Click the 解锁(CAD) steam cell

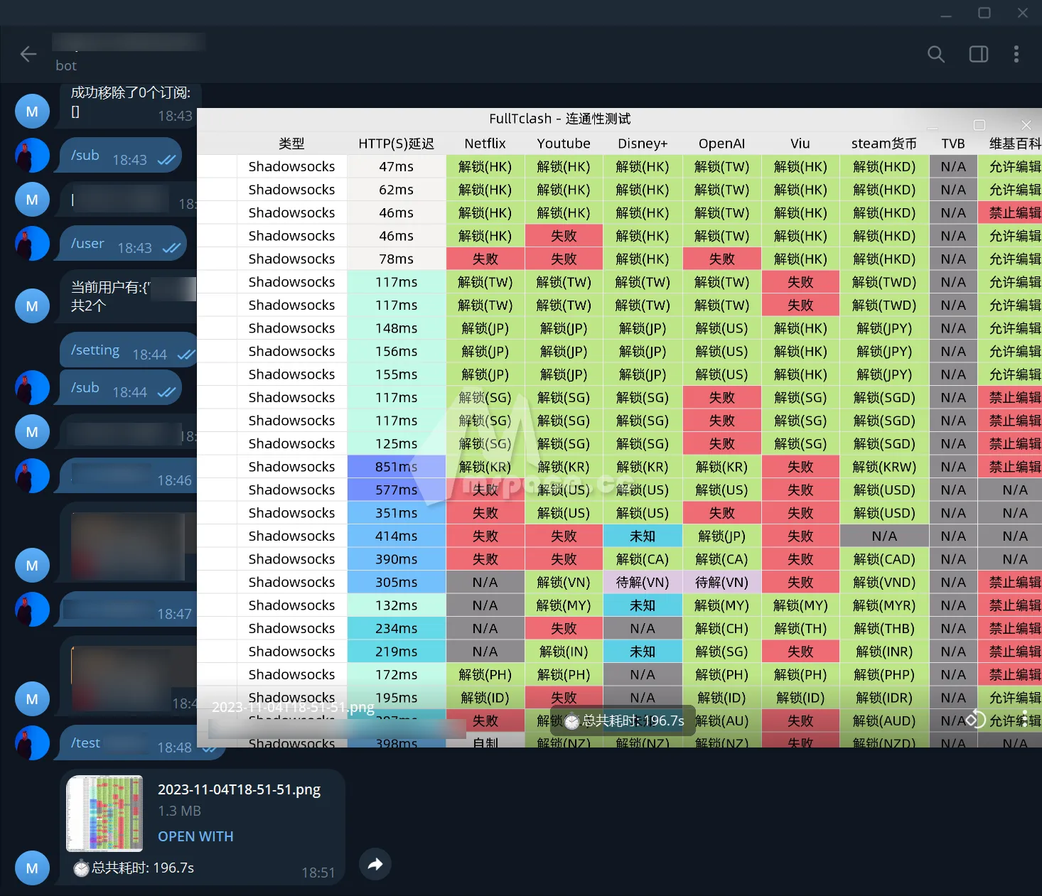click(x=884, y=559)
